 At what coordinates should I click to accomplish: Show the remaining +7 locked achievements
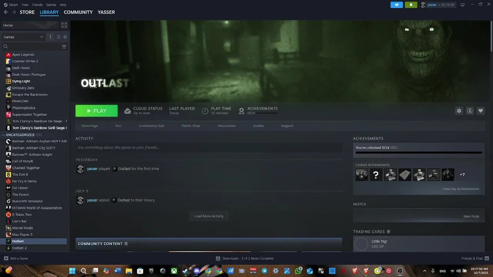point(462,175)
